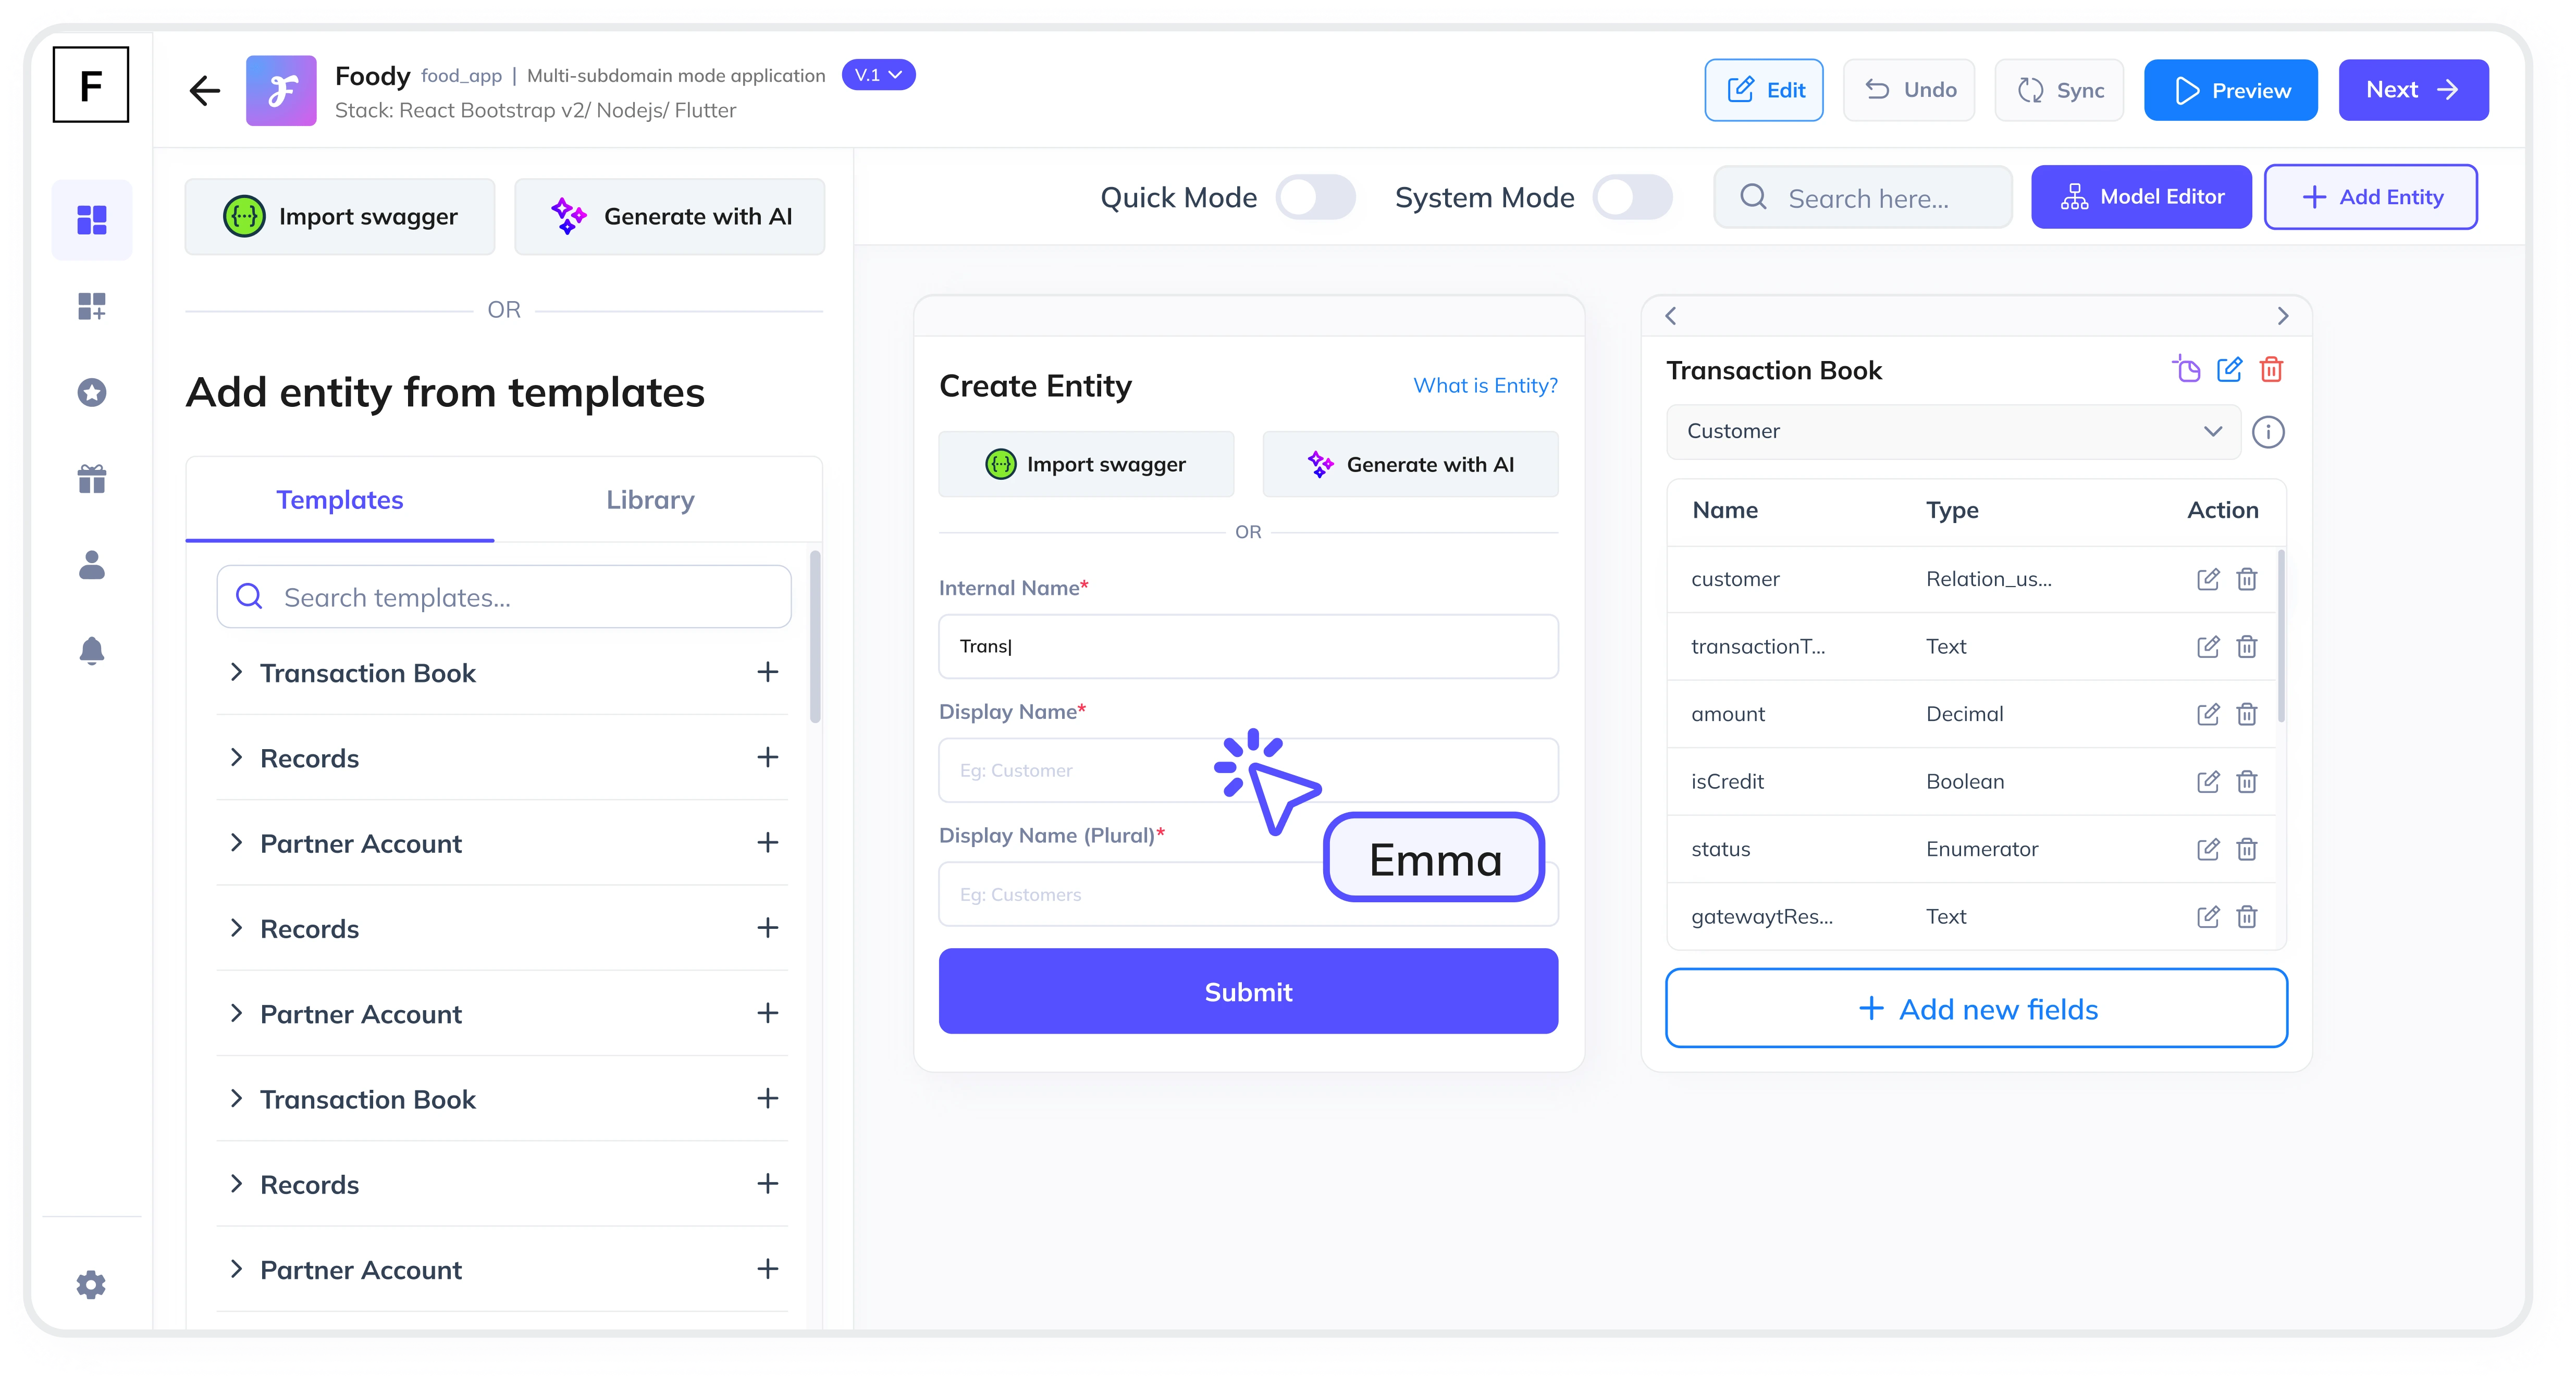Click the Add new fields button
Screen dimensions: 2576x1380
[x=1975, y=1007]
